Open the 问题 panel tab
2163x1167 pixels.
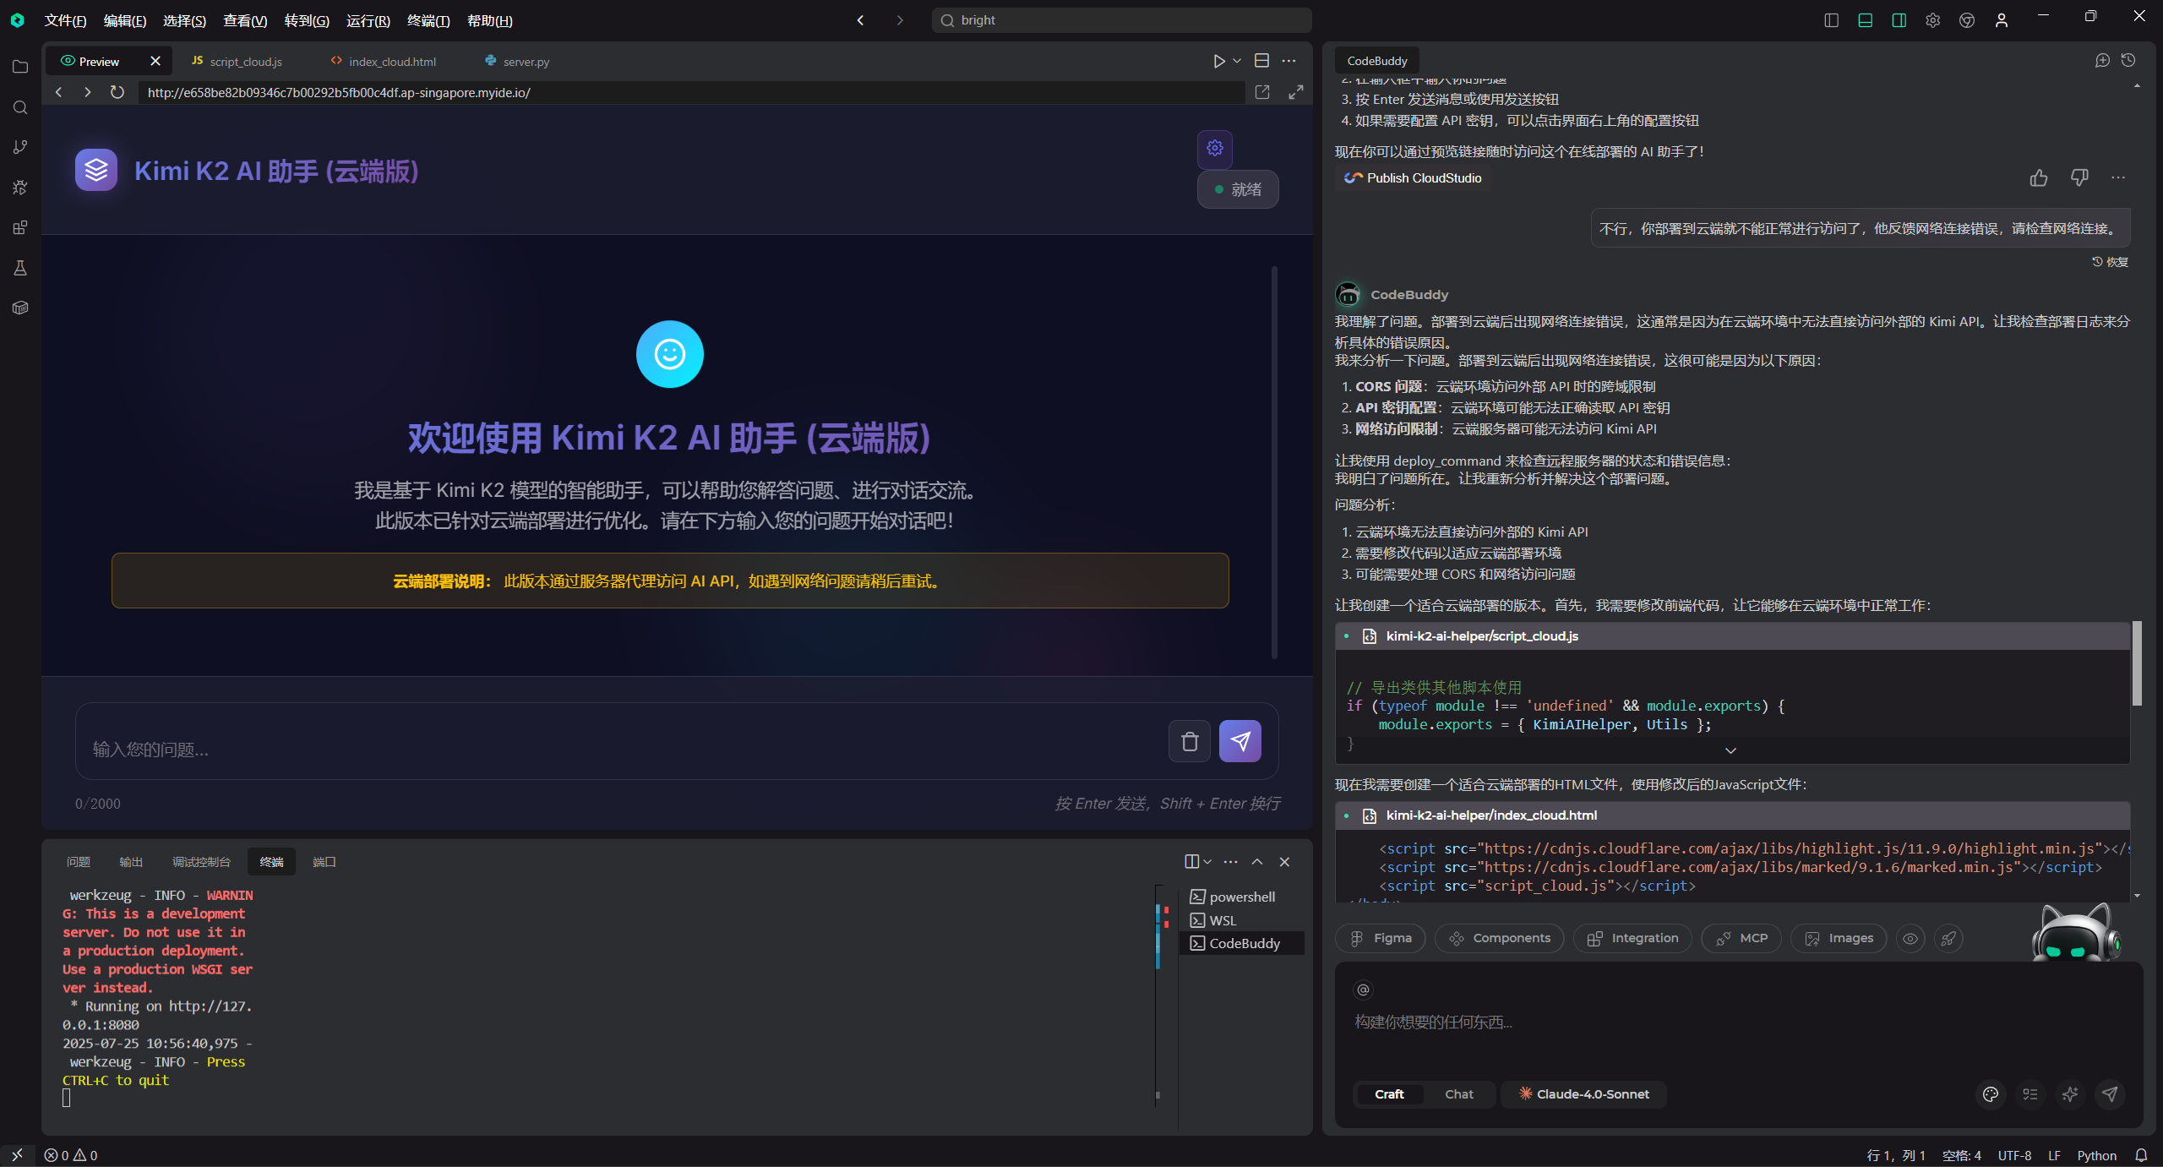click(79, 862)
